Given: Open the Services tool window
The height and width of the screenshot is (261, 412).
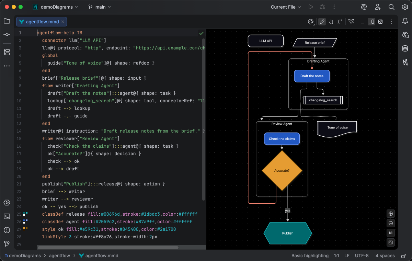Looking at the screenshot, I should coord(7,203).
